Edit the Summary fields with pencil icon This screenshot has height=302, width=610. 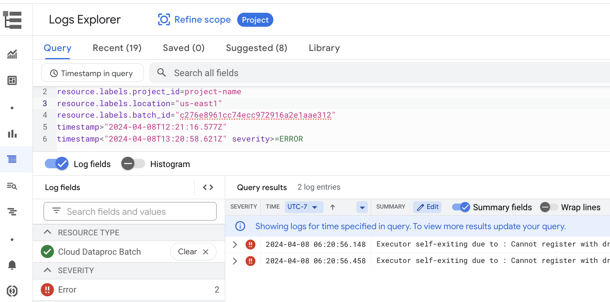pos(427,207)
